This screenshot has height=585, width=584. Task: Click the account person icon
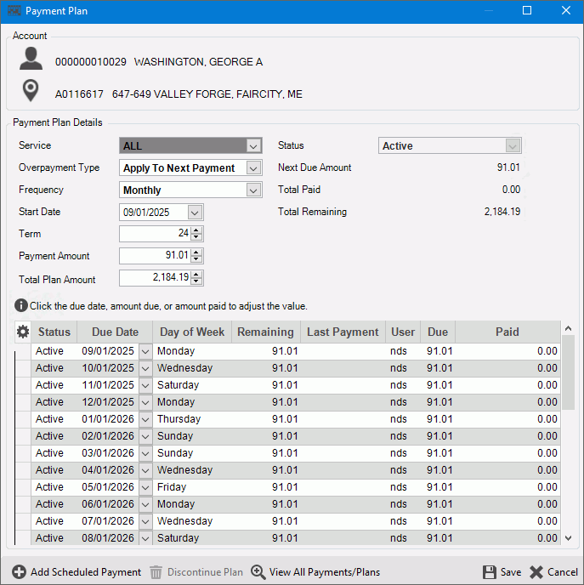31,60
